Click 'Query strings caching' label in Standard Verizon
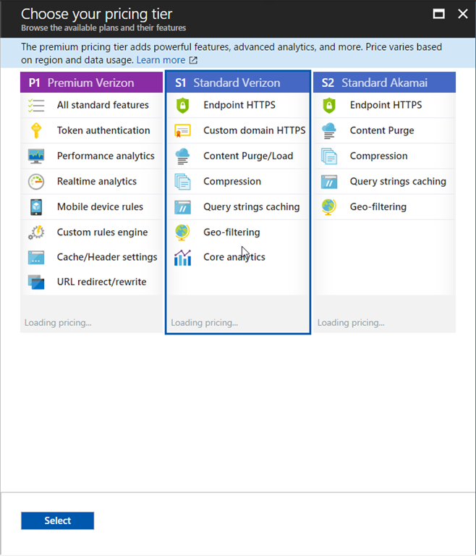 coord(252,207)
